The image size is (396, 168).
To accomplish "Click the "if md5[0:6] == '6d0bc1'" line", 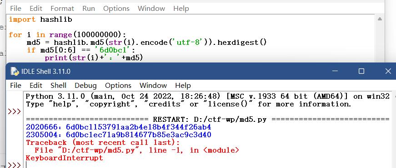I will 81,50.
